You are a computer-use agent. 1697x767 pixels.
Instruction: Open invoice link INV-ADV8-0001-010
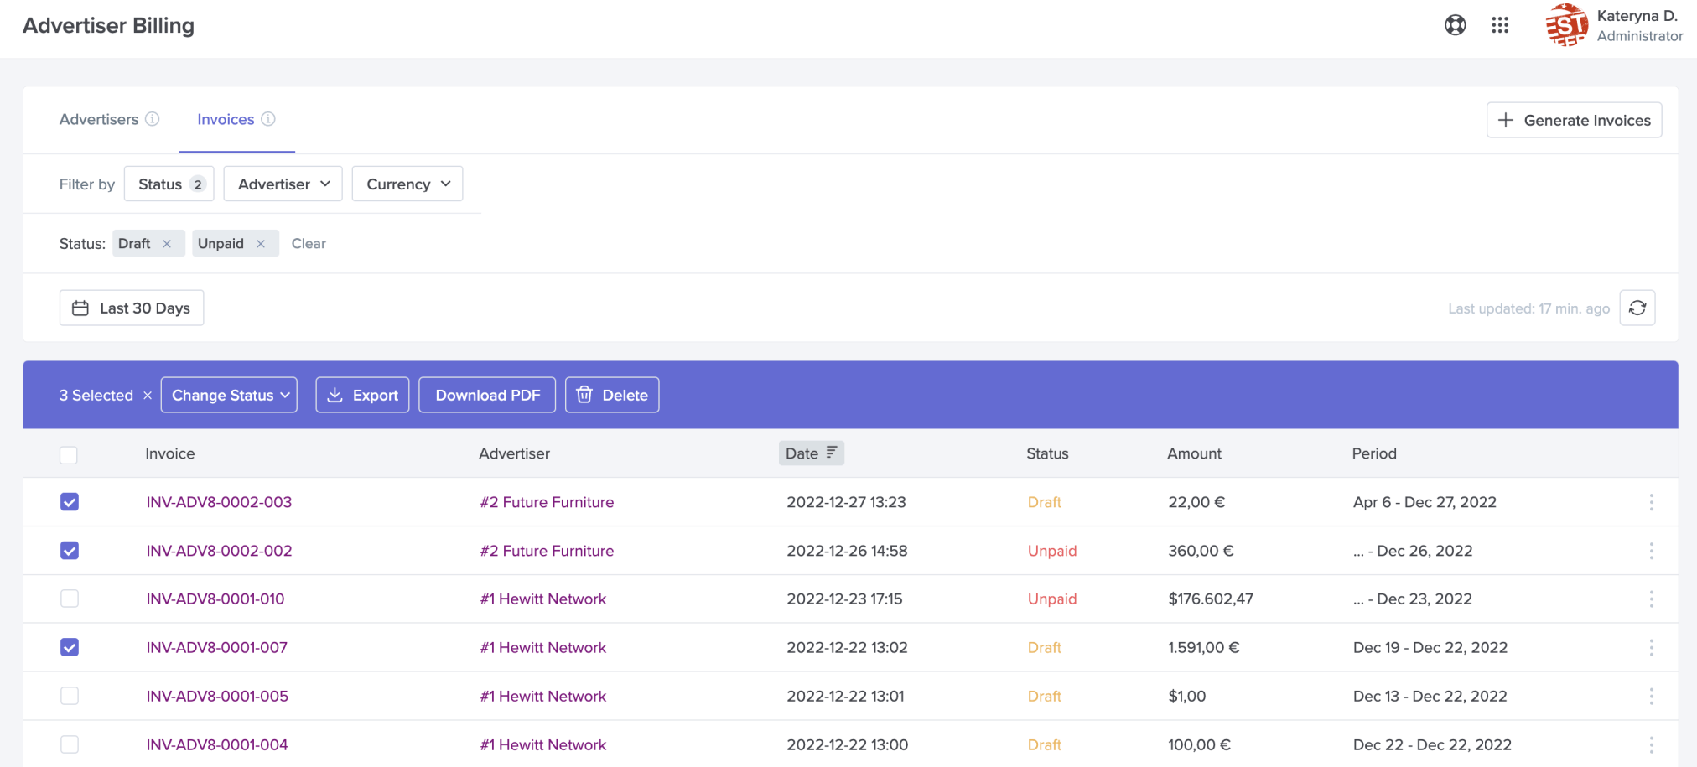215,599
